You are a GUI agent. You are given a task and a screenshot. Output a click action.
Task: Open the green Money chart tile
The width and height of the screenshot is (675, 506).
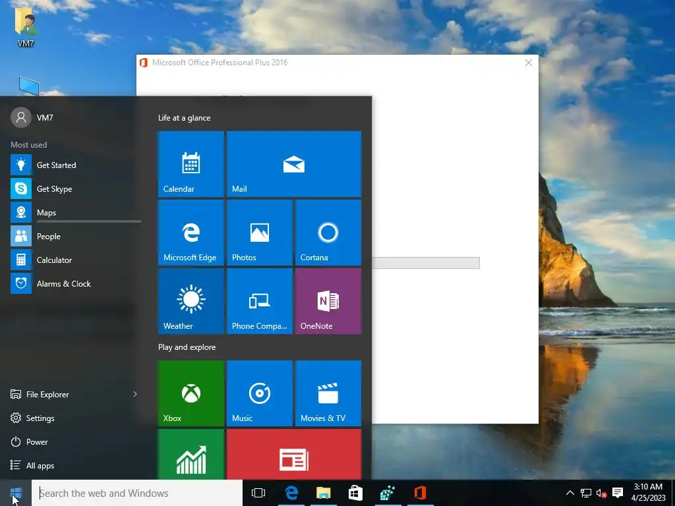tap(191, 454)
